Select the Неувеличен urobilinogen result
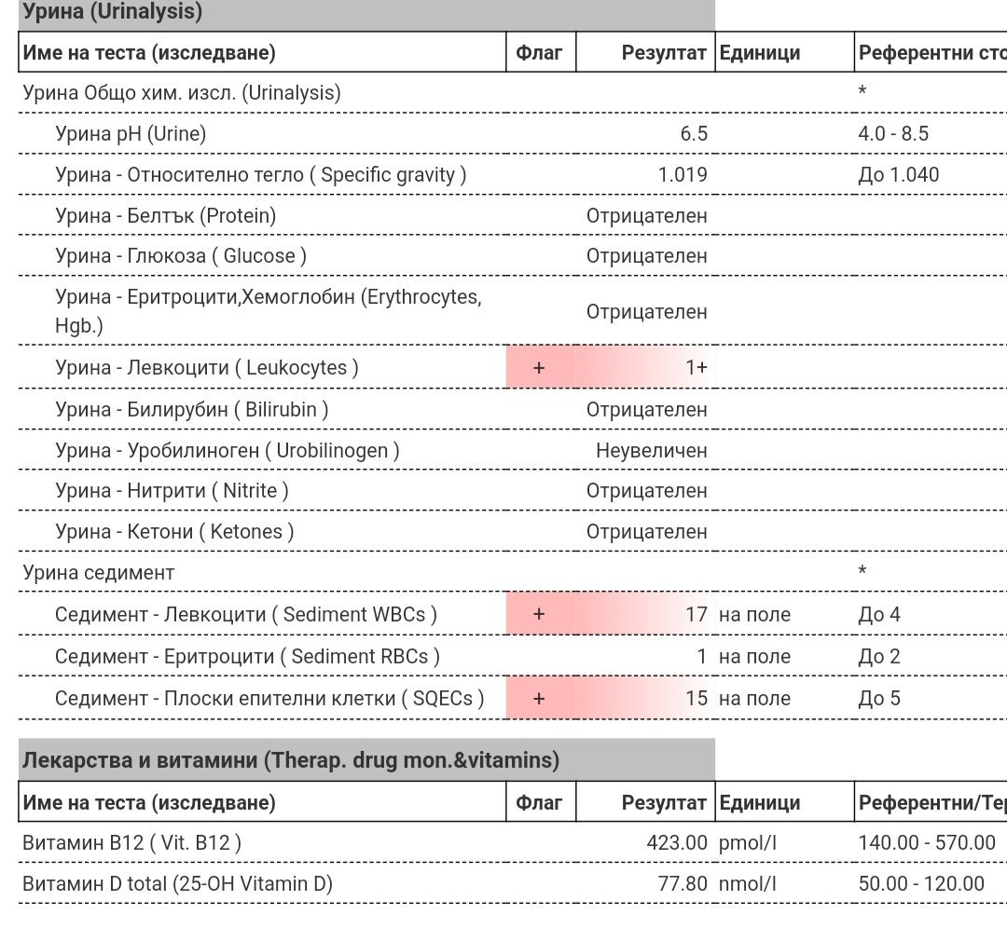 coord(651,450)
